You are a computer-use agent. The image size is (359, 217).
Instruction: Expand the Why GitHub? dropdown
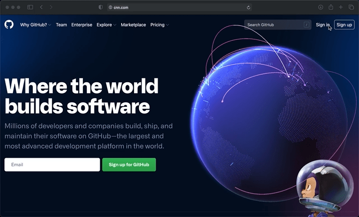(35, 25)
